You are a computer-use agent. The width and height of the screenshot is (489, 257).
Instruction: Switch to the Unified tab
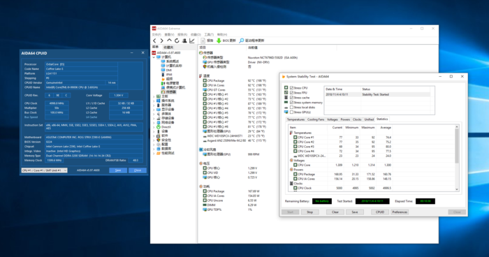click(369, 119)
